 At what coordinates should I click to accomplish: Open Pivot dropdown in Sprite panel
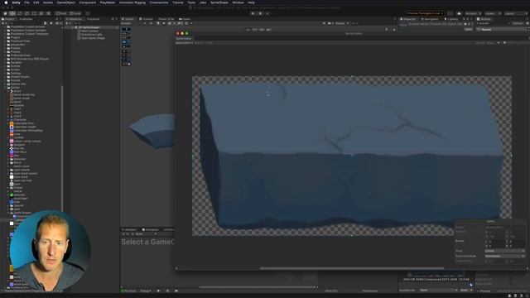[x=504, y=251]
